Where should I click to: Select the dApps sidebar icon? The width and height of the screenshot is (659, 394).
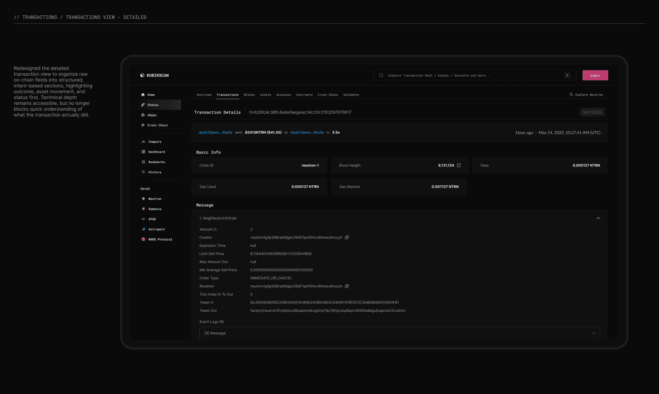tap(143, 115)
